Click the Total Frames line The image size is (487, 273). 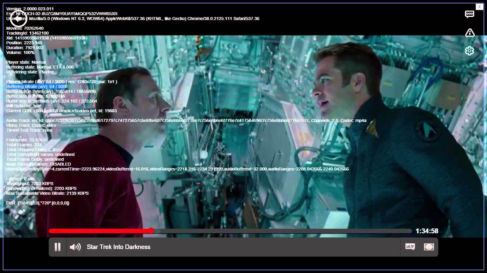[x=24, y=145]
